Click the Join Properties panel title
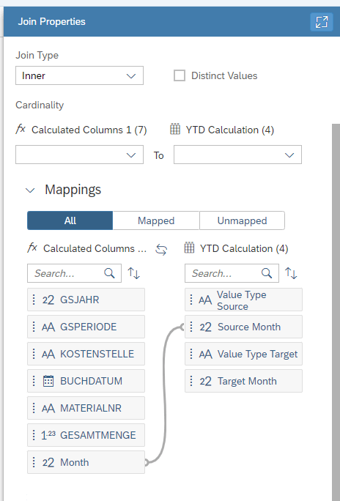Viewport: 340px width, 501px height. (52, 22)
